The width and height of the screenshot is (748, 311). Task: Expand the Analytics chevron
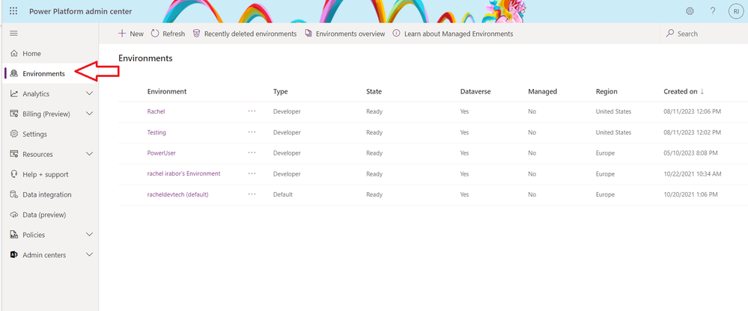89,94
